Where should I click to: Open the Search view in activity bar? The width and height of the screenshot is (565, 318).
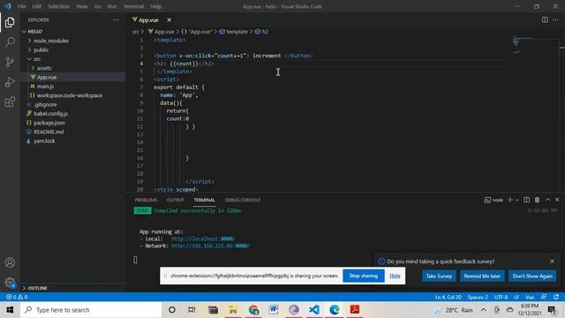(10, 42)
